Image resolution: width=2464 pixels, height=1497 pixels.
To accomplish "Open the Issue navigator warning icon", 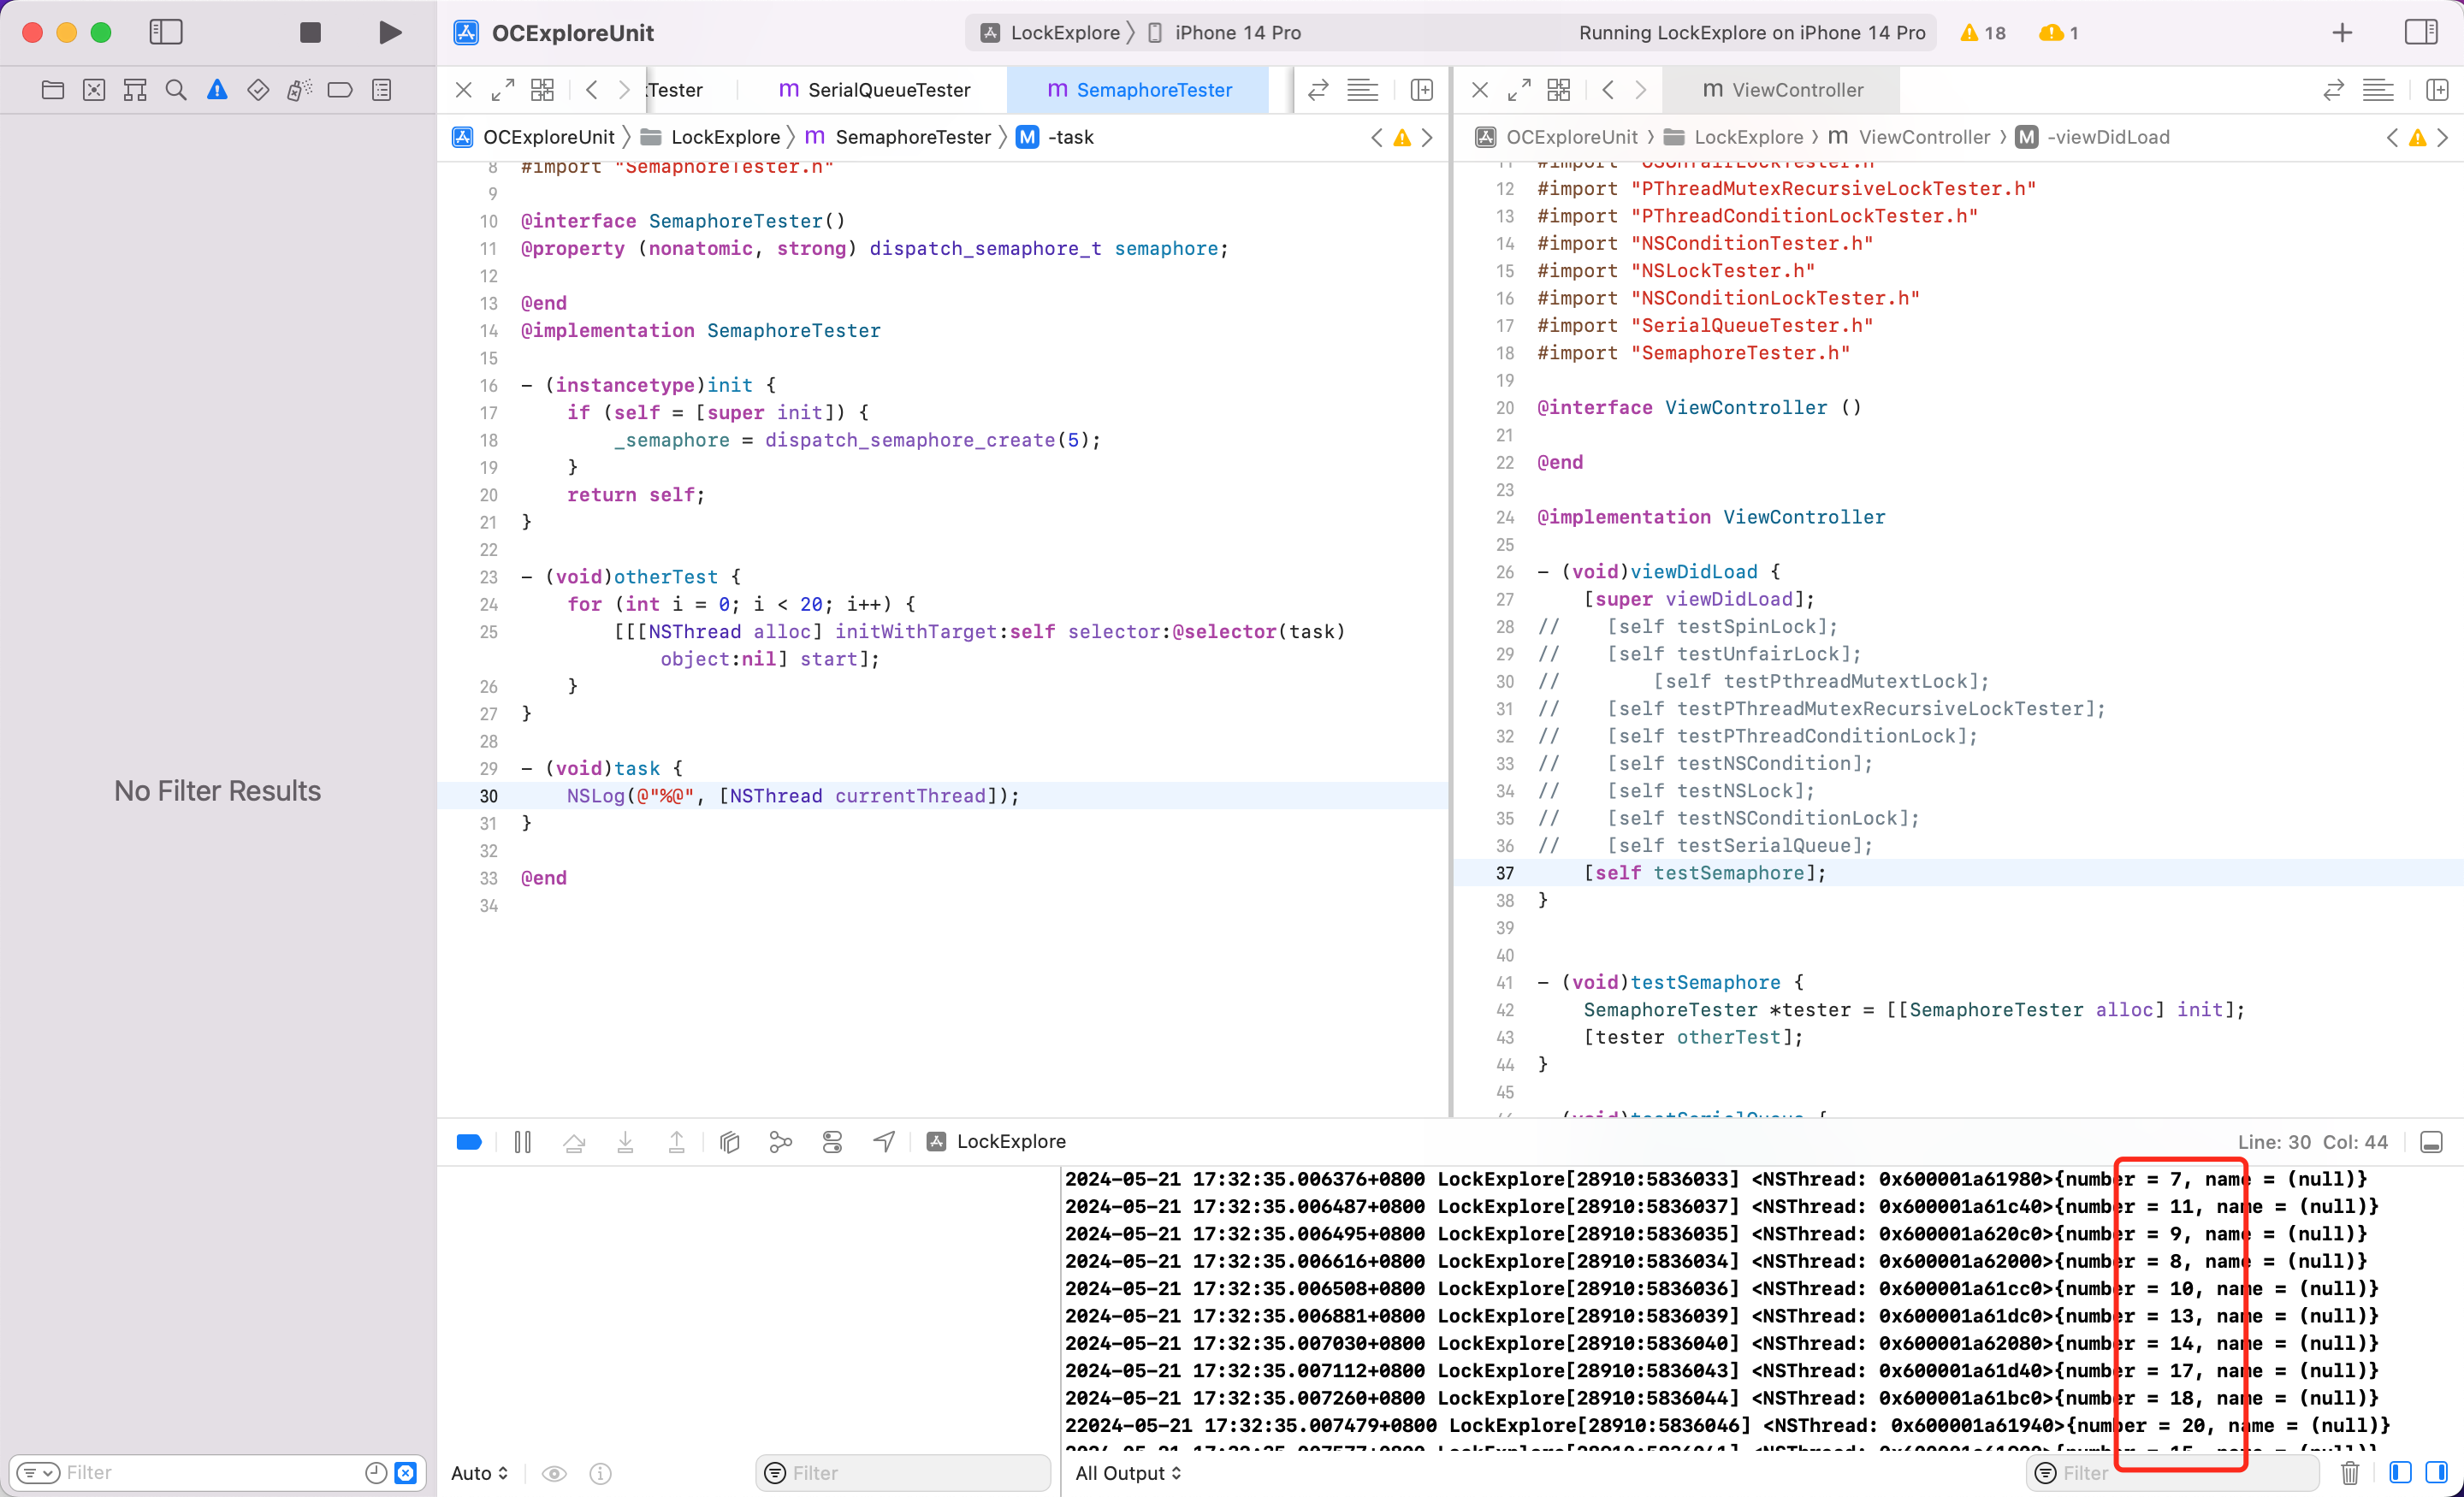I will tap(217, 90).
